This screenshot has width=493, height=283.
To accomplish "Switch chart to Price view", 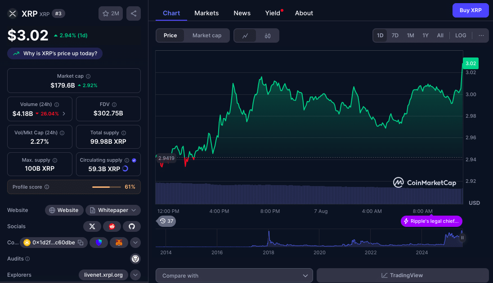I will pos(170,35).
